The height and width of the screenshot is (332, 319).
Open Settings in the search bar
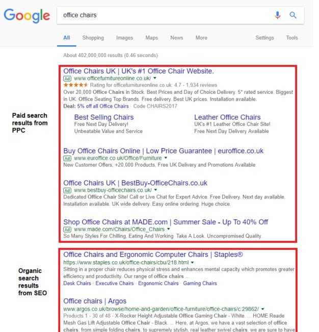(x=264, y=38)
